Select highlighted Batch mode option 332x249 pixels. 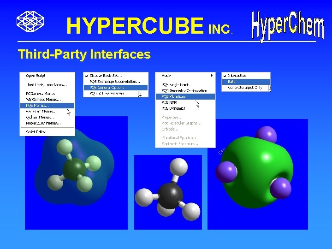point(246,82)
